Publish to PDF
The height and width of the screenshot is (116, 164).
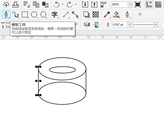[104, 4]
